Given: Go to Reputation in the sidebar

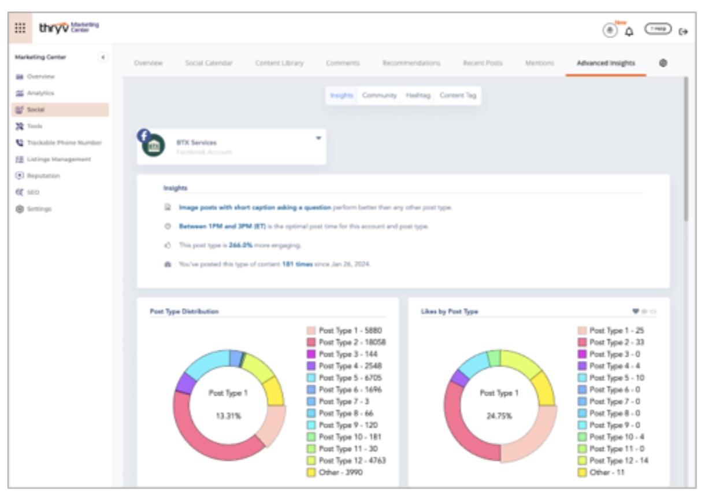Looking at the screenshot, I should (x=43, y=175).
